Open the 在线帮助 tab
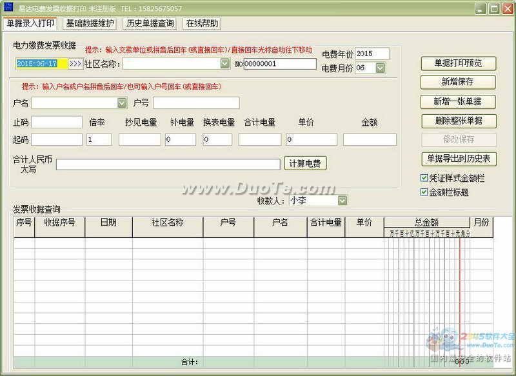516x376 pixels. coord(202,23)
